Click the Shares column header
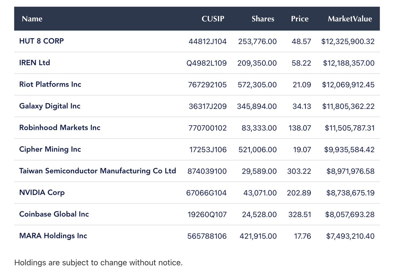400x274 pixels. 263,19
